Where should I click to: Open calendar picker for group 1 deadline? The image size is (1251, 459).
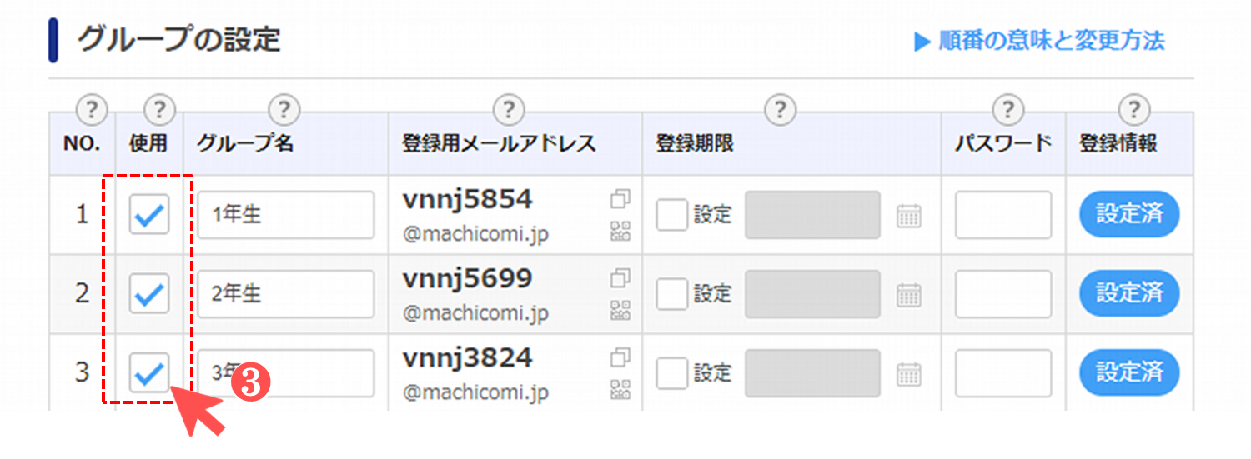point(909,216)
